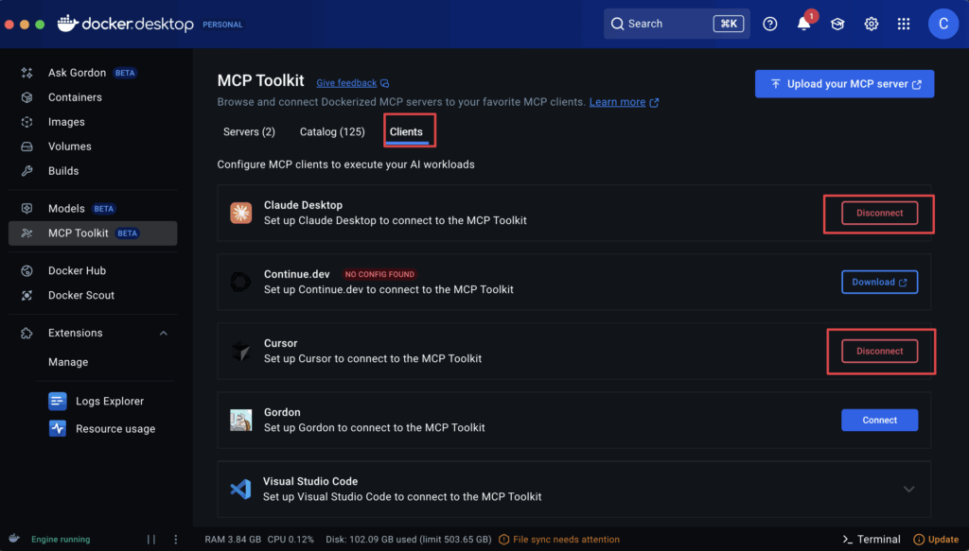Open the engine options three-dot menu
The height and width of the screenshot is (551, 969).
pyautogui.click(x=176, y=540)
